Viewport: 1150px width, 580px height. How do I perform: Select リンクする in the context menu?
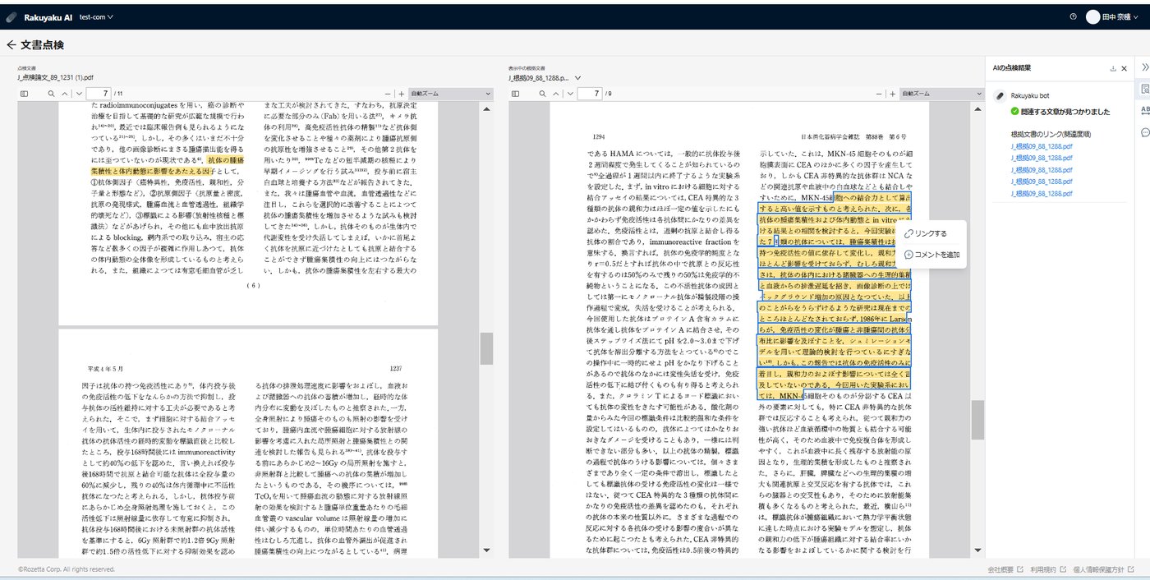pyautogui.click(x=925, y=233)
